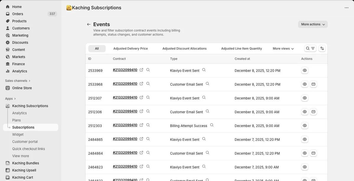View details with eye icon for event 2533968
Viewport: 354px width, 181px height.
305,84
